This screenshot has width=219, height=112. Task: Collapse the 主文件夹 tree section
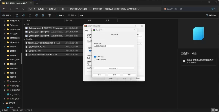point(4,103)
